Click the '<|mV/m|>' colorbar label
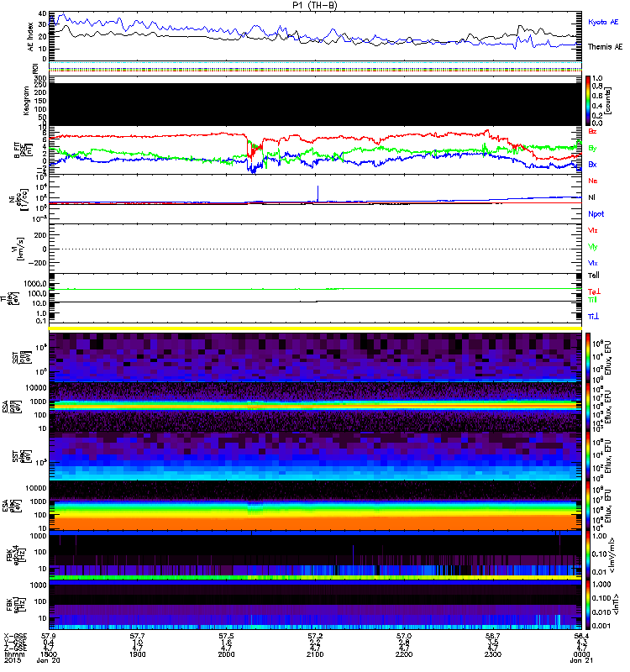630x672 pixels. click(x=613, y=555)
